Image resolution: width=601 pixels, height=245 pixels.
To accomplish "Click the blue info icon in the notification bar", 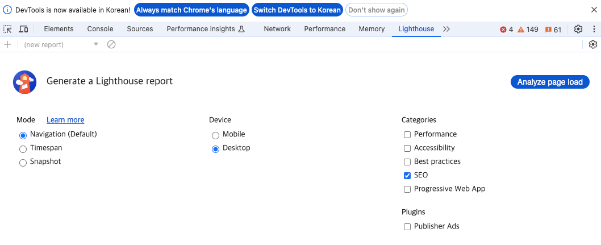I will click(x=7, y=10).
